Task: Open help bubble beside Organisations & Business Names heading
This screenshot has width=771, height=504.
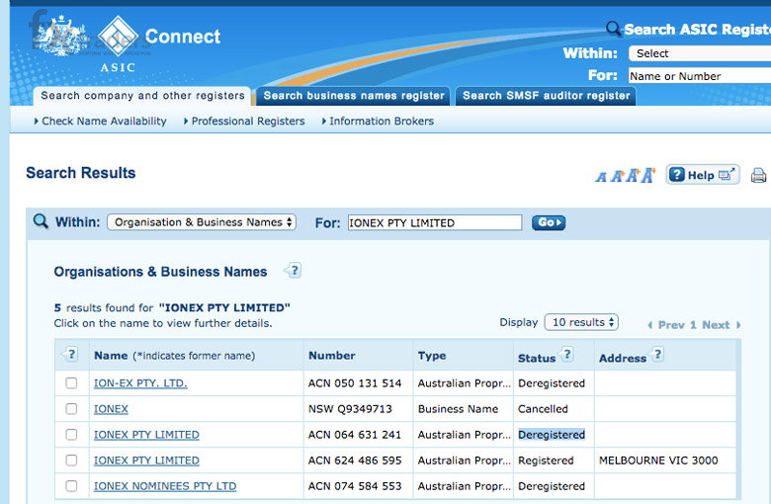Action: click(x=293, y=271)
